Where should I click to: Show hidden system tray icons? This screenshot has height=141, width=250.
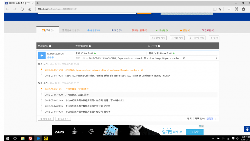(x=213, y=138)
